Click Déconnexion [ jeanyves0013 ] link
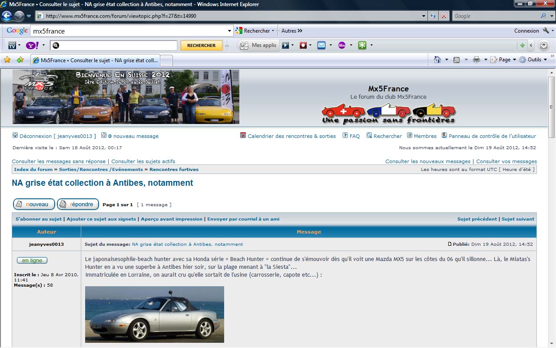This screenshot has height=348, width=556. pos(58,136)
